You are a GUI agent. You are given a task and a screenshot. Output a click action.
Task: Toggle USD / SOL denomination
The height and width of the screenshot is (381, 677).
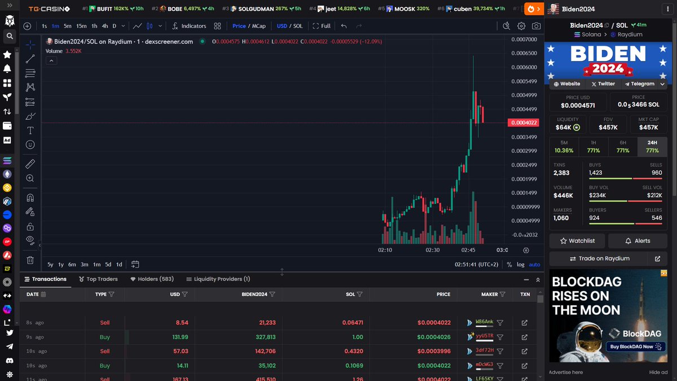point(289,26)
